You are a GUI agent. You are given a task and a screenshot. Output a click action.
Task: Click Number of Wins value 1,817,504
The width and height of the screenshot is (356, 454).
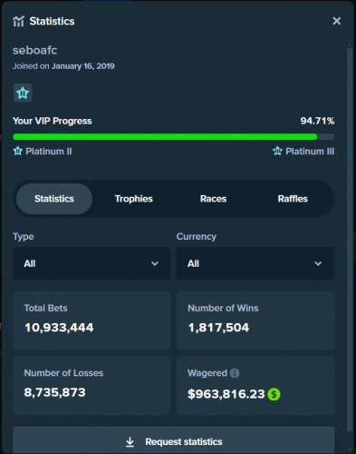218,328
